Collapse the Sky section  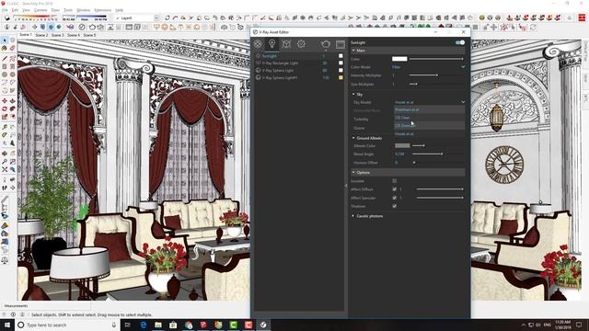(353, 94)
